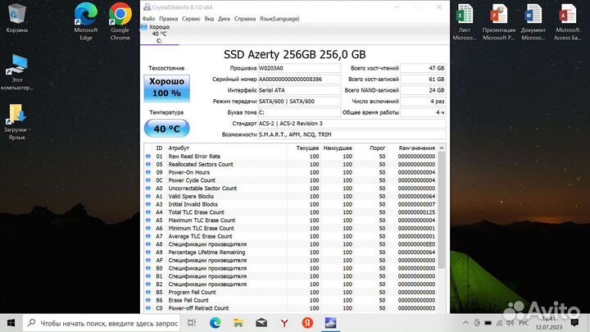
Task: Open Edge from the taskbar
Action: 216,323
